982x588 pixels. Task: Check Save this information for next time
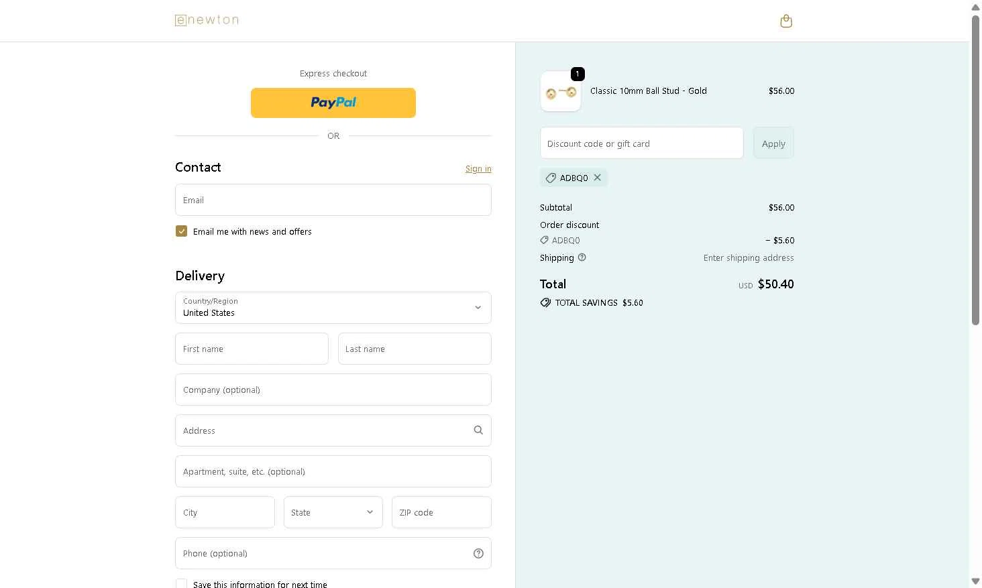click(x=181, y=584)
